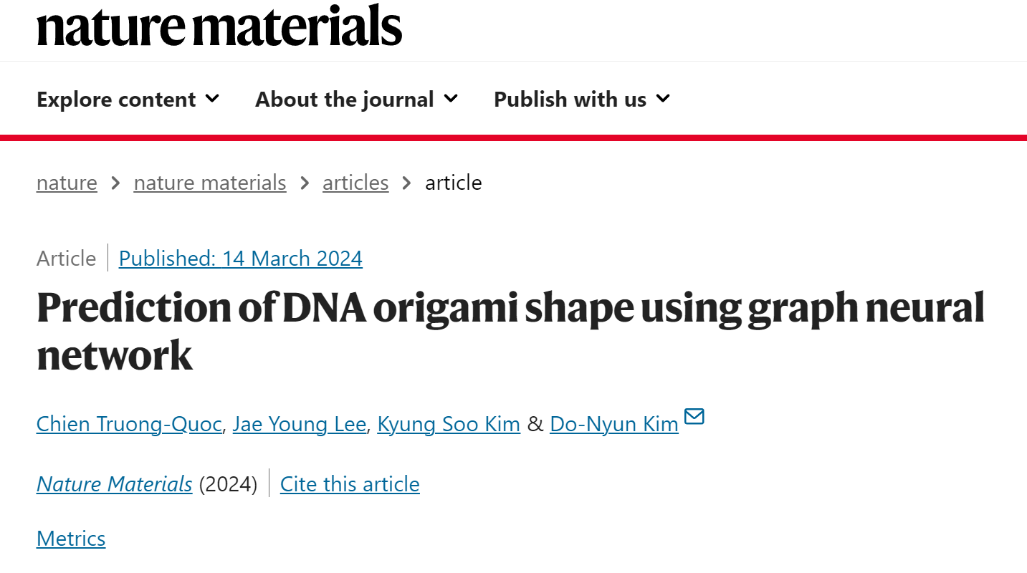Click the email envelope icon beside Do-Nyun Kim

694,416
